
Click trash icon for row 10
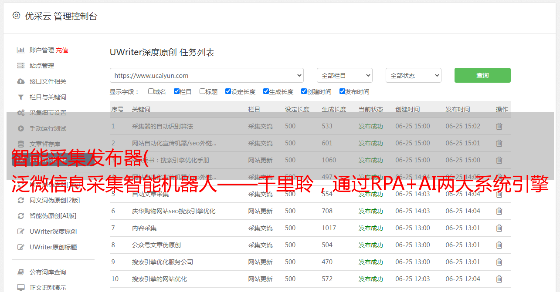[x=499, y=279]
